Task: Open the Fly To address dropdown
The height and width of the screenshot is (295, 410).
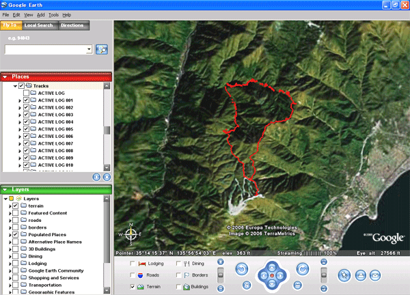Action: (x=89, y=49)
